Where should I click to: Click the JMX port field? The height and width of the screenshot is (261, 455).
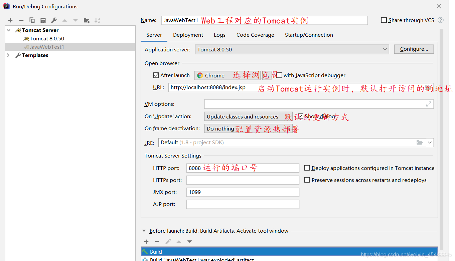coord(243,192)
